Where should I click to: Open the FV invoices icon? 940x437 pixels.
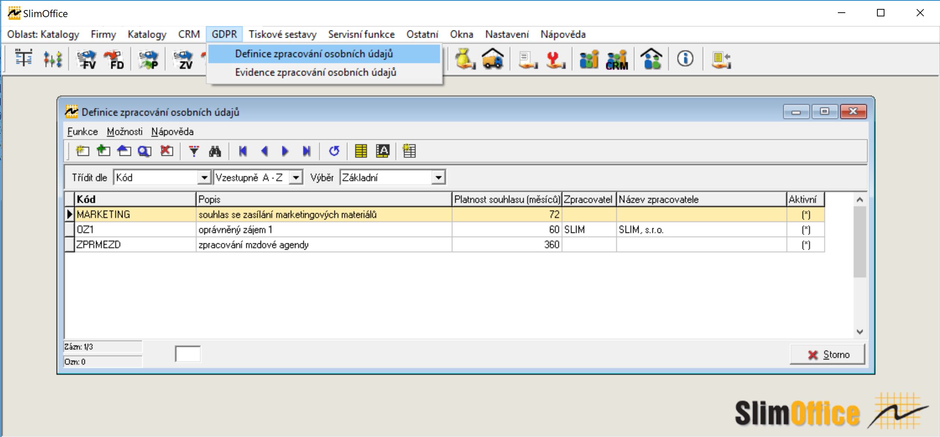click(87, 59)
